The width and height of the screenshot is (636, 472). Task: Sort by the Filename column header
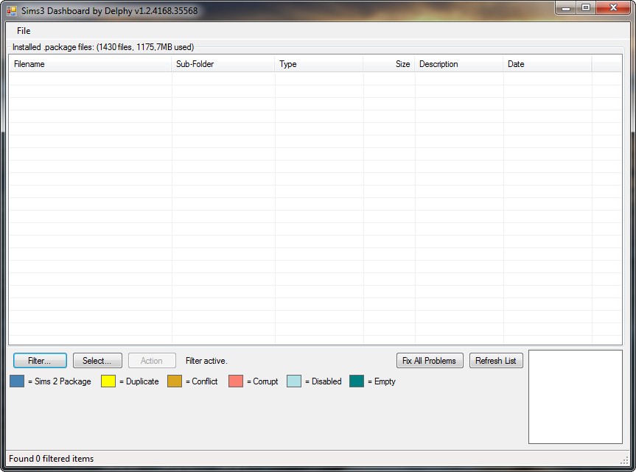[90, 64]
